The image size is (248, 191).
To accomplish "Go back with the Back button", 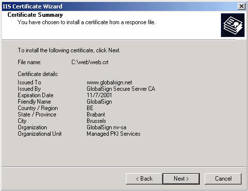I will pos(144,179).
